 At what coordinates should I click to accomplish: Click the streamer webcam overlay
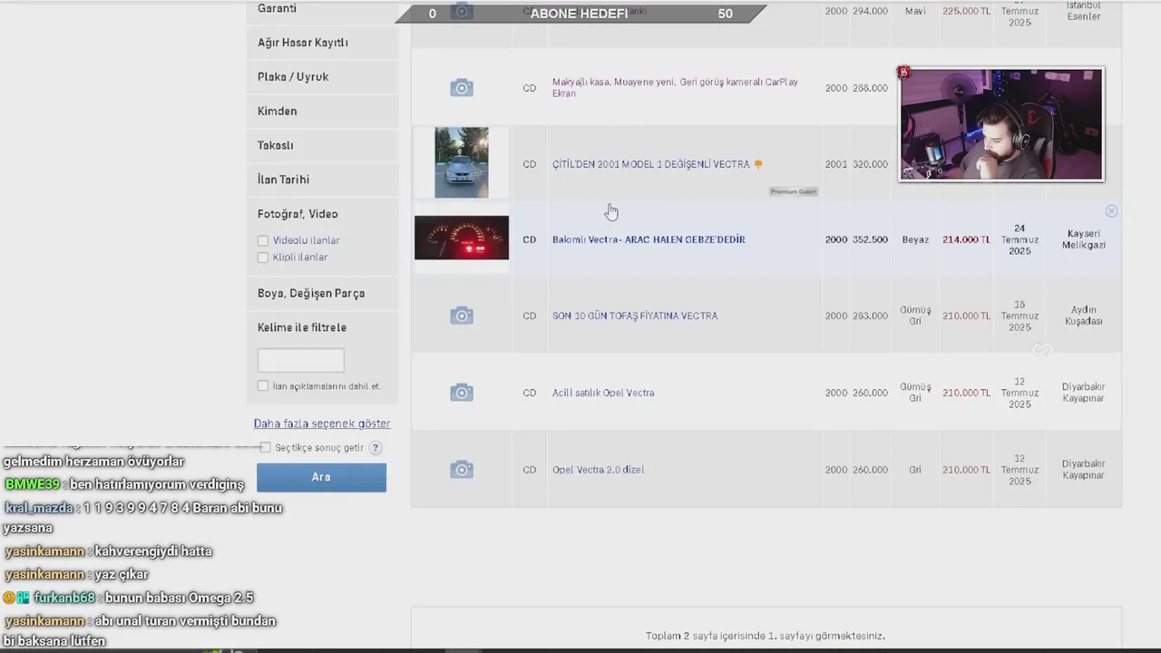pos(1001,124)
